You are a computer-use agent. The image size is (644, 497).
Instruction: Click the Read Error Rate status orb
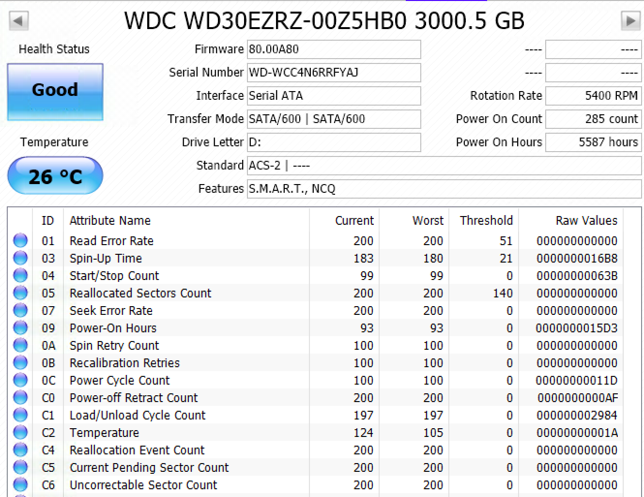pos(20,241)
